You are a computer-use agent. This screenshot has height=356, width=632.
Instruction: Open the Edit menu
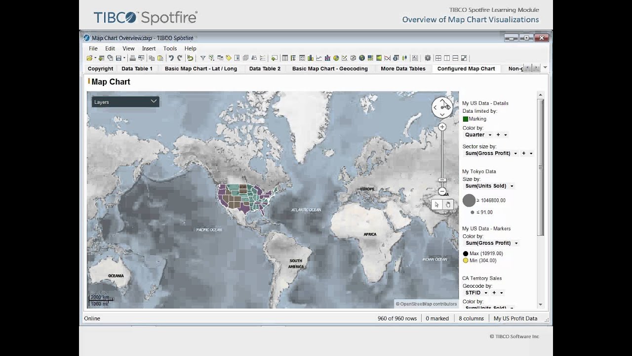coord(110,48)
